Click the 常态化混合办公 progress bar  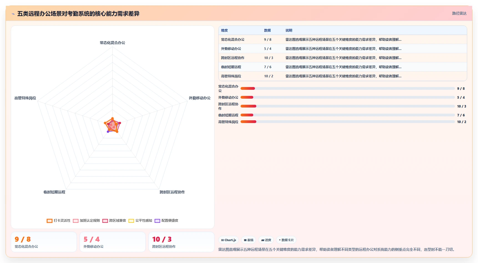348,89
